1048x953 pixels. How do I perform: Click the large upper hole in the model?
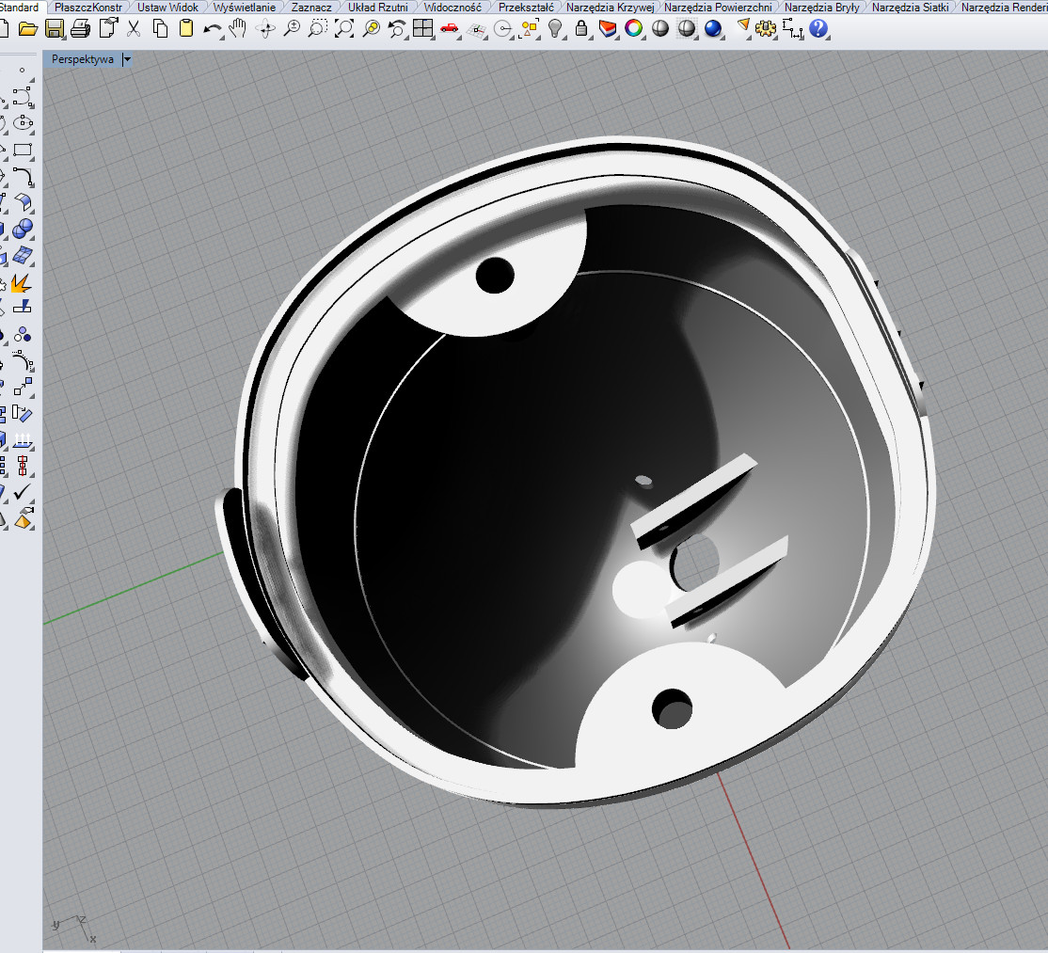pyautogui.click(x=494, y=275)
